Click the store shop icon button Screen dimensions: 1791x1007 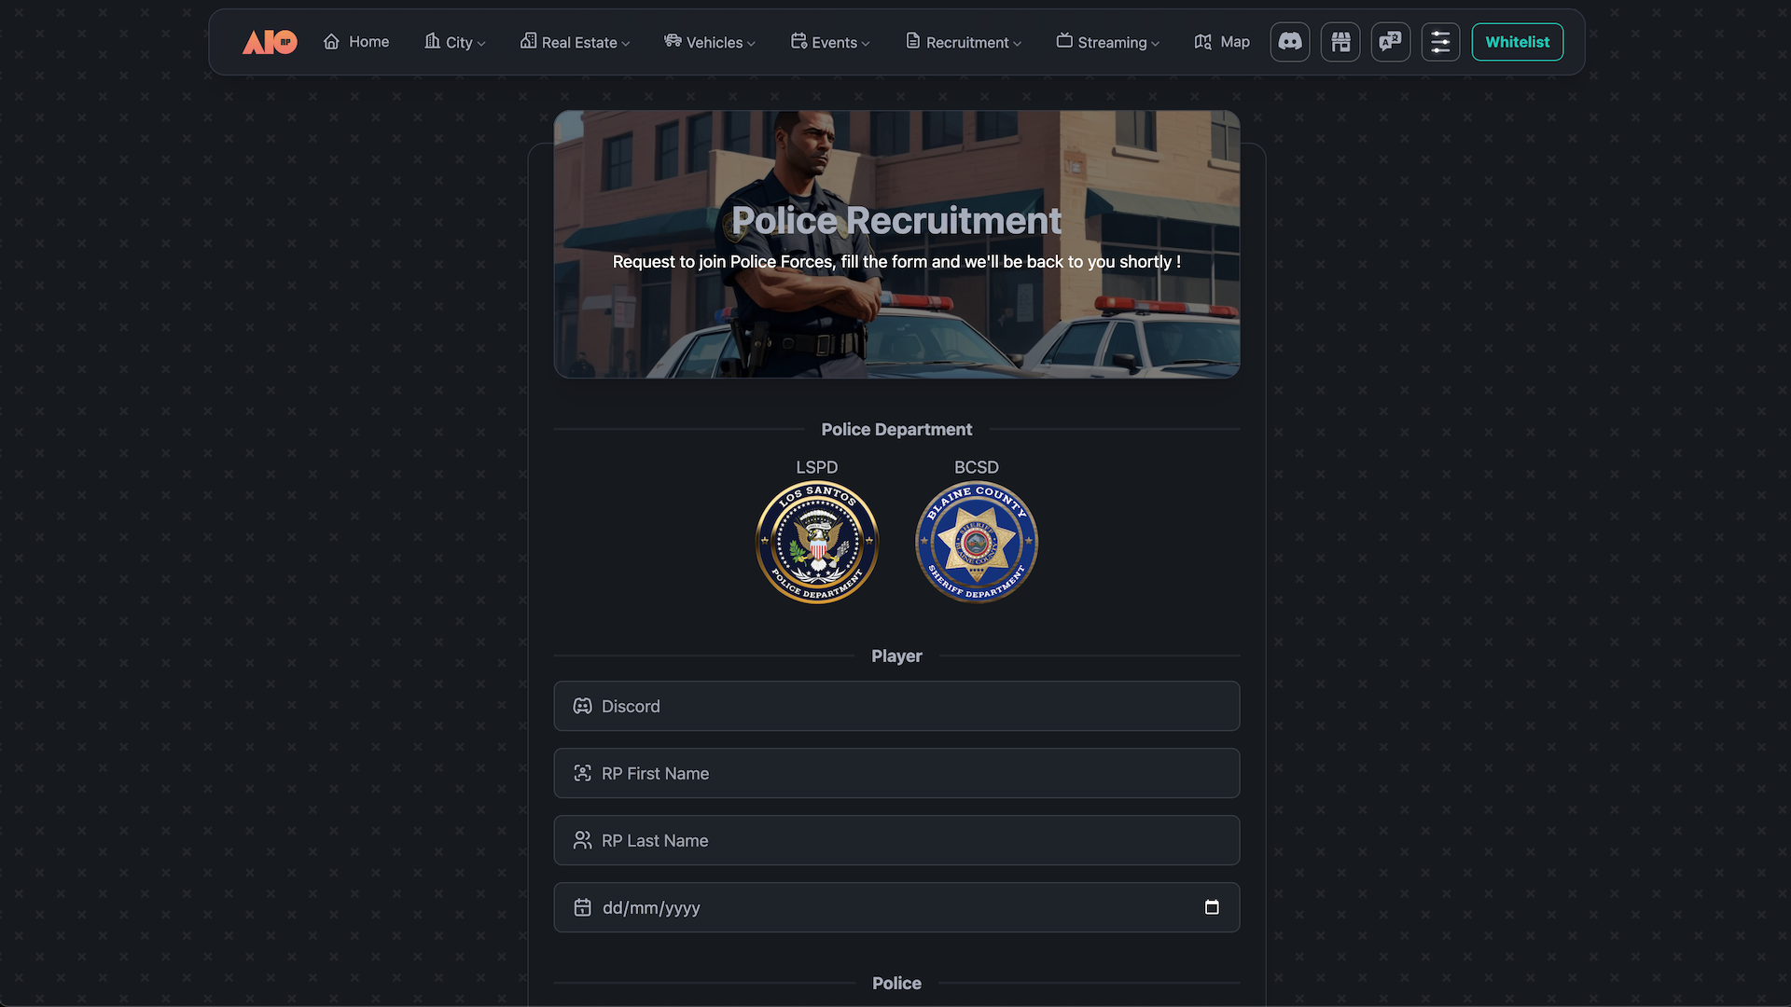[1340, 42]
